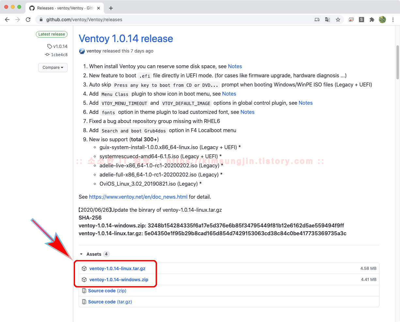Click the translate page icon in address bar
This screenshot has width=400, height=322.
(x=328, y=20)
